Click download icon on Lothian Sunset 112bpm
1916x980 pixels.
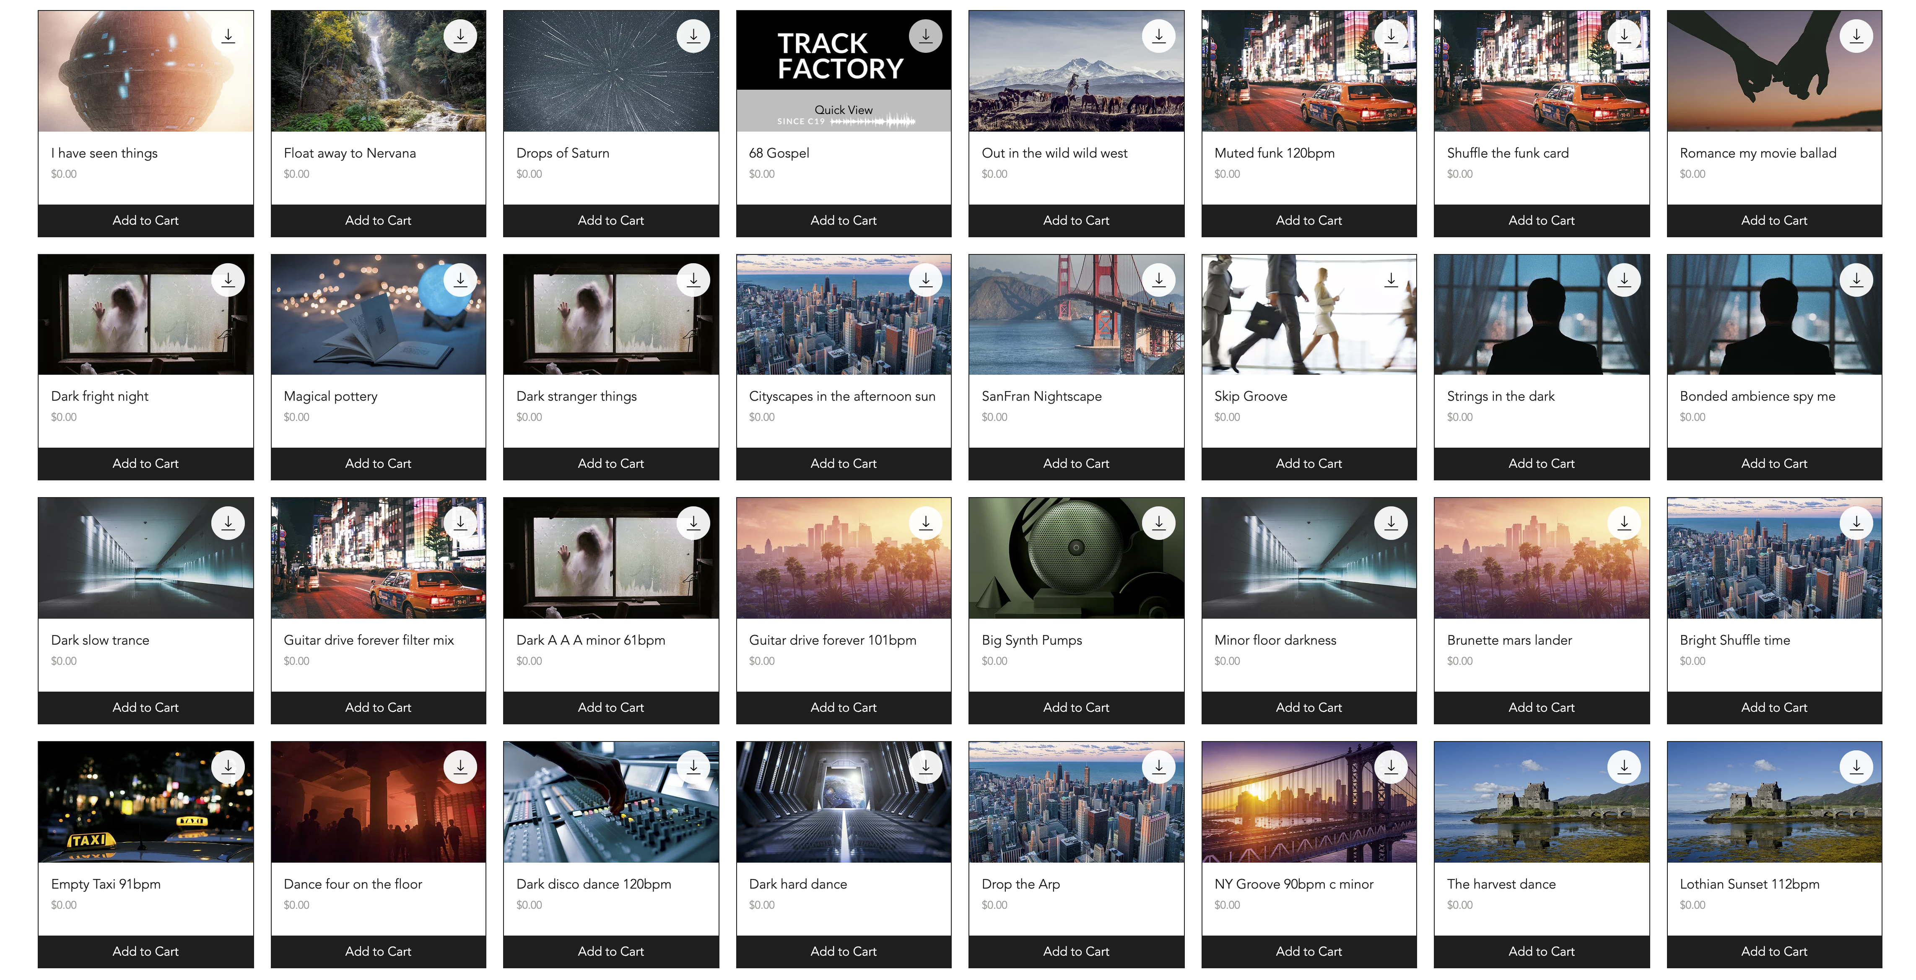click(x=1856, y=767)
